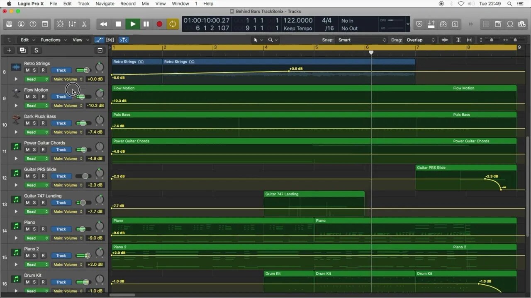Click the Pause transport button

coord(146,24)
